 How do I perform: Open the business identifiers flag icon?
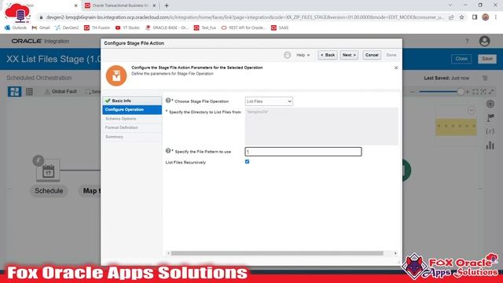coord(490,118)
